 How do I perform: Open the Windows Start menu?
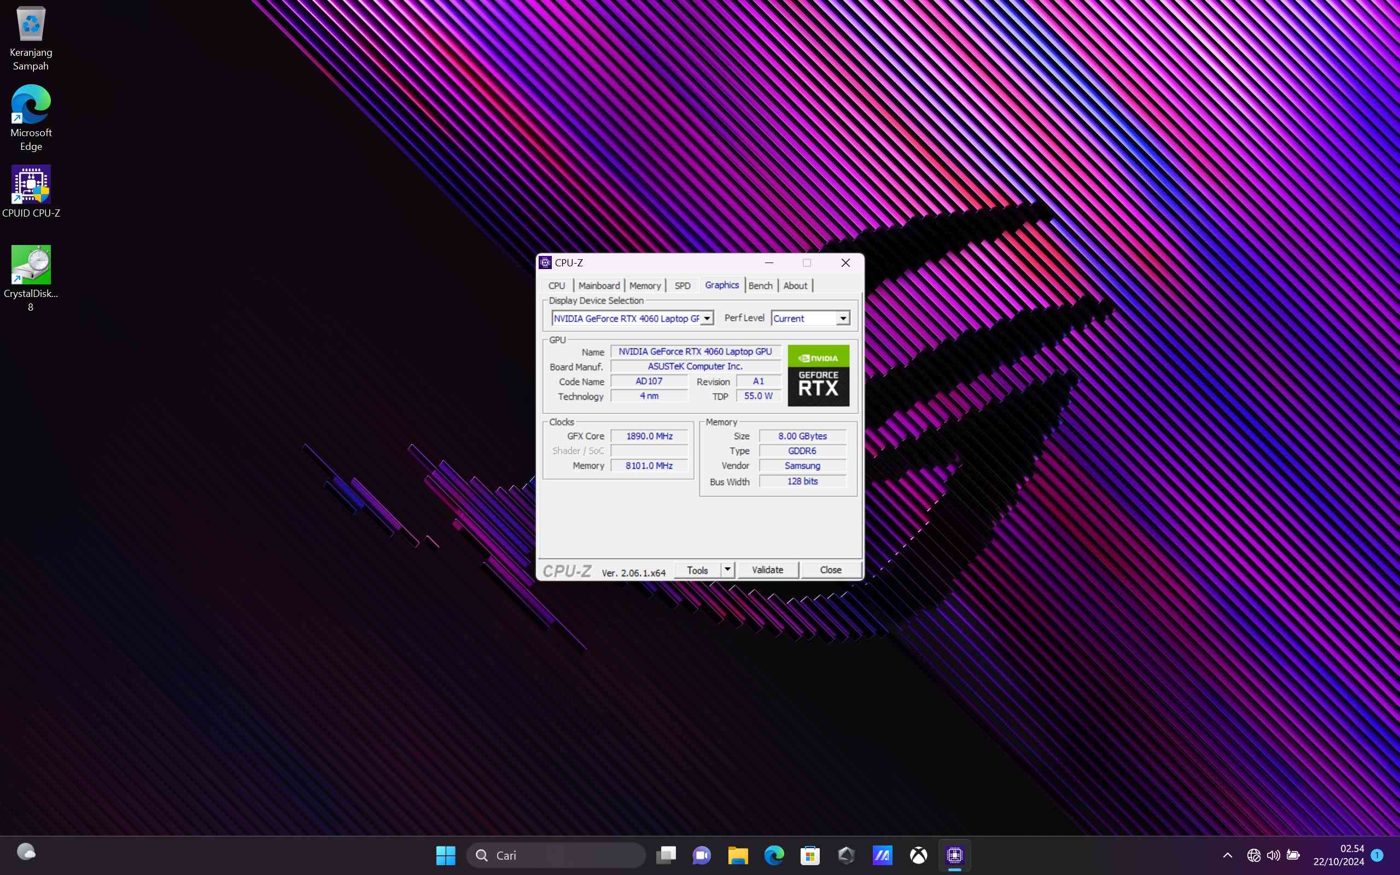pyautogui.click(x=446, y=855)
